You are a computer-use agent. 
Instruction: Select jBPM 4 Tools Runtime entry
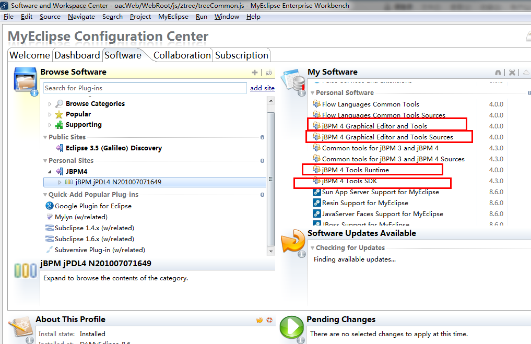pyautogui.click(x=355, y=170)
